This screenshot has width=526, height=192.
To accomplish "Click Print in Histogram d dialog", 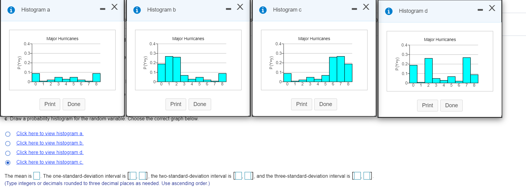I will point(427,105).
